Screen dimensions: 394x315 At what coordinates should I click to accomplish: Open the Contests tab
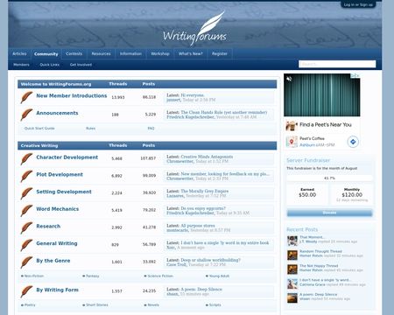pos(74,53)
